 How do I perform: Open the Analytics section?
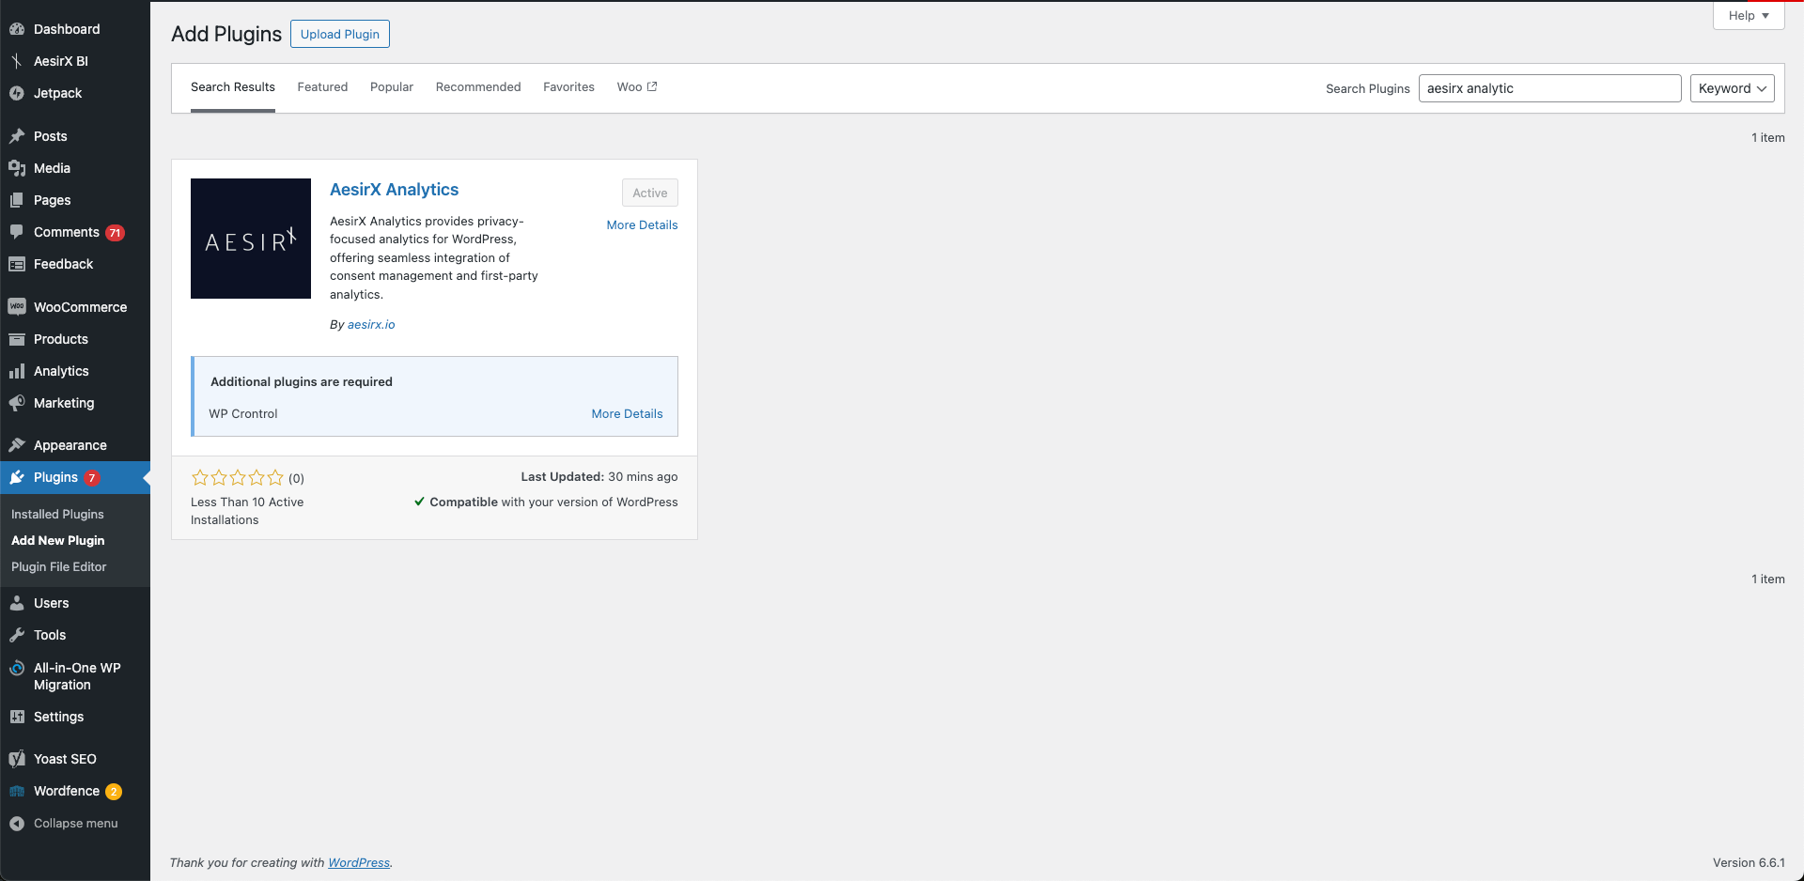[x=59, y=371]
